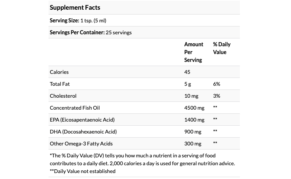Click the Cholesterol row label
The width and height of the screenshot is (291, 179).
63,96
